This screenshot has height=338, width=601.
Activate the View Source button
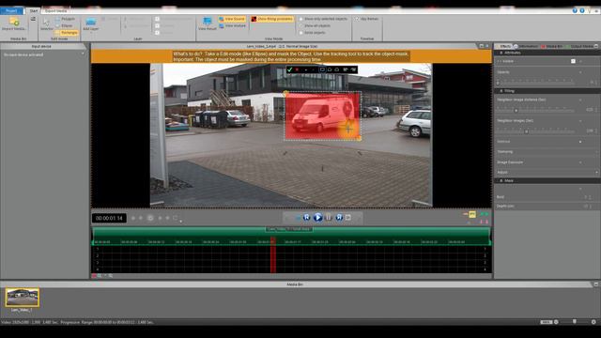[232, 19]
